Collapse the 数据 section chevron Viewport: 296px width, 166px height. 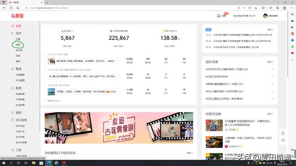tap(34, 88)
